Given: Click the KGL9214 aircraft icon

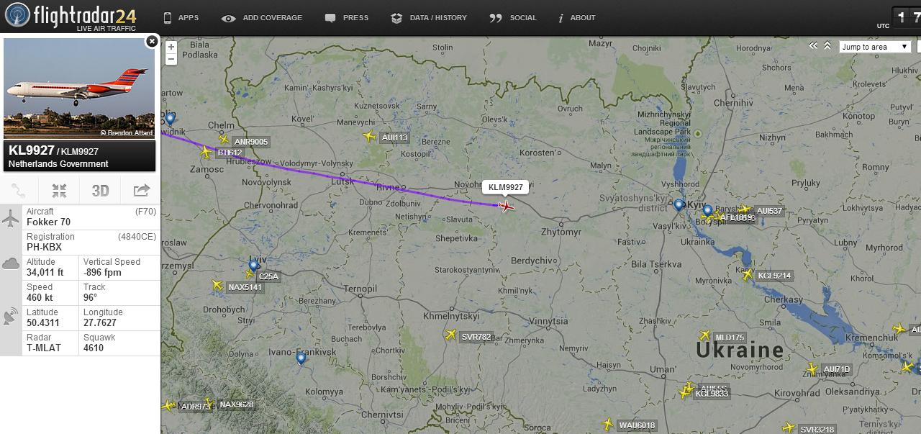Looking at the screenshot, I should pos(748,274).
